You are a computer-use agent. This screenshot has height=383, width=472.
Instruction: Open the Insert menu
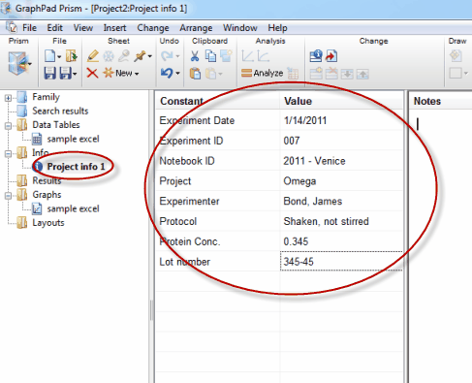pos(114,28)
